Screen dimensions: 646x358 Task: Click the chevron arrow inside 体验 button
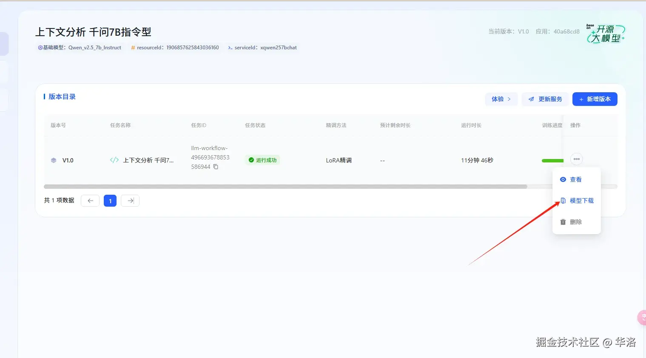[x=509, y=99]
